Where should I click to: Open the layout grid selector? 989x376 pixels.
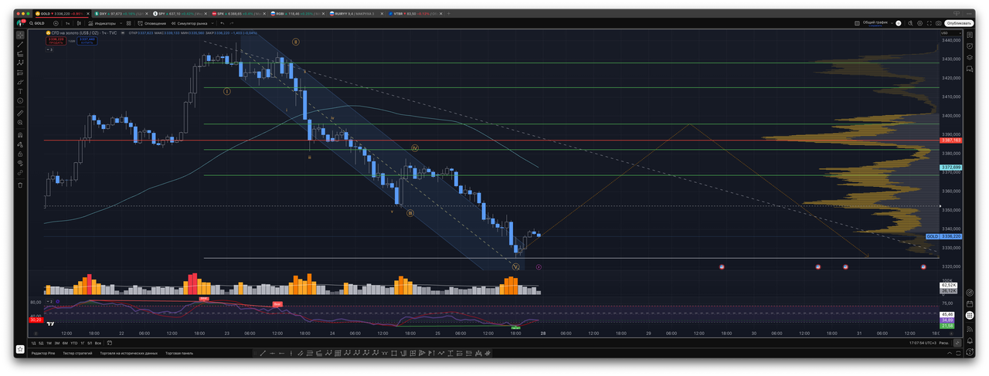pyautogui.click(x=857, y=23)
